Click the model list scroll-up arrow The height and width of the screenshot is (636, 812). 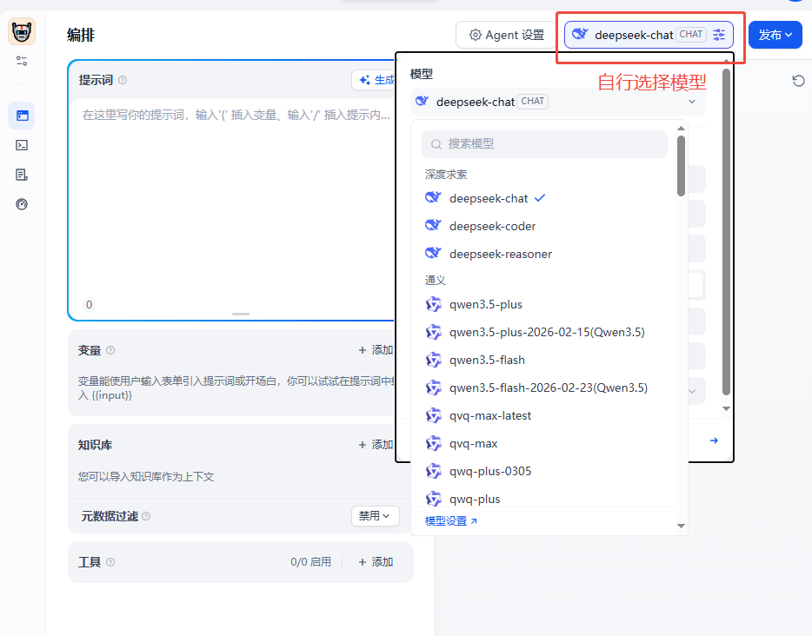tap(681, 128)
